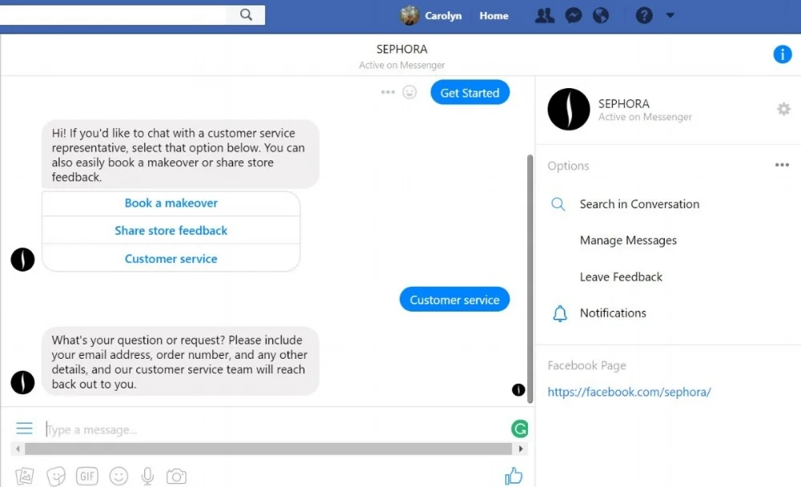Open Carolyn's profile name link
The image size is (801, 487).
[443, 16]
